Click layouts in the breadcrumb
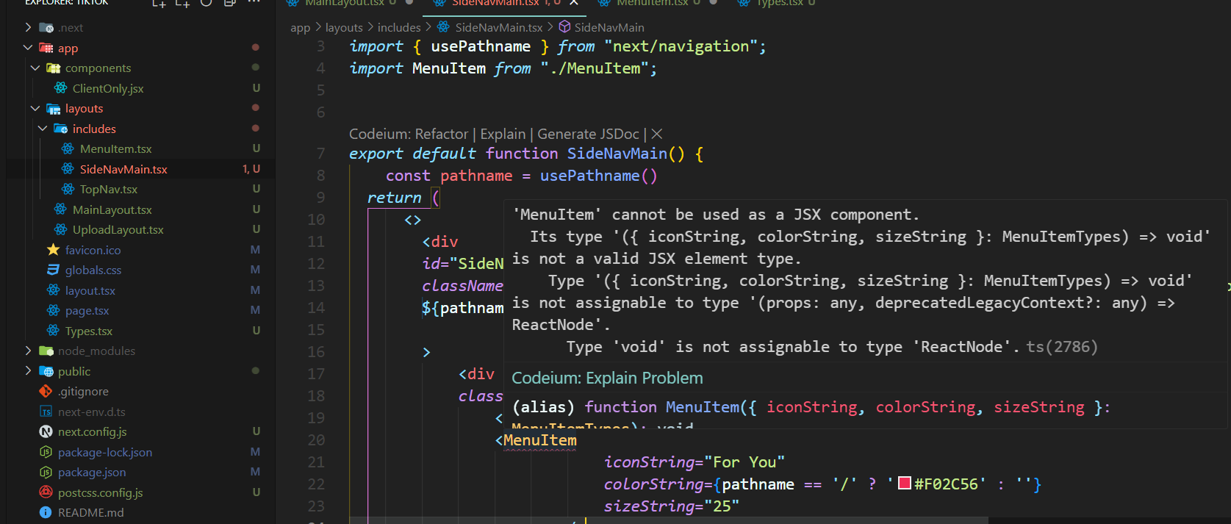The image size is (1231, 524). 344,27
